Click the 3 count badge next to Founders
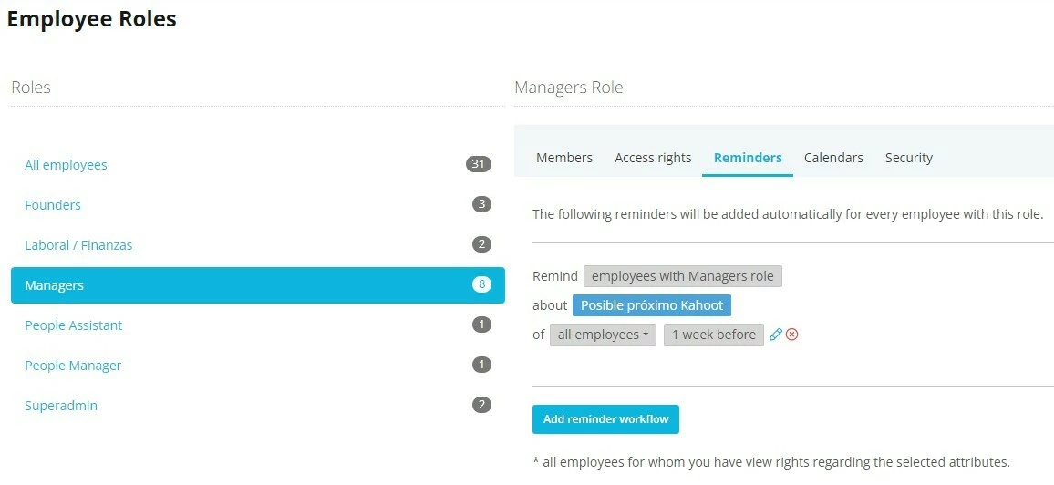This screenshot has height=485, width=1054. click(481, 204)
